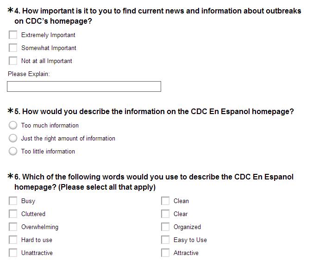Click the Please Explain text field
Screen dimensions: 319x268
pyautogui.click(x=84, y=87)
